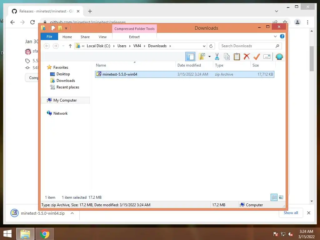Open Chrome three-dot menu

tap(307, 22)
